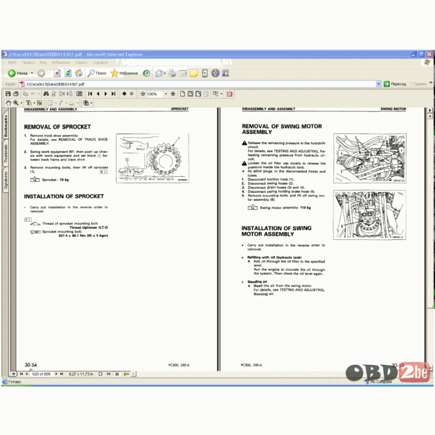Open the Find binoculars tool
Viewport: 435px width, 435px height.
[x=46, y=94]
